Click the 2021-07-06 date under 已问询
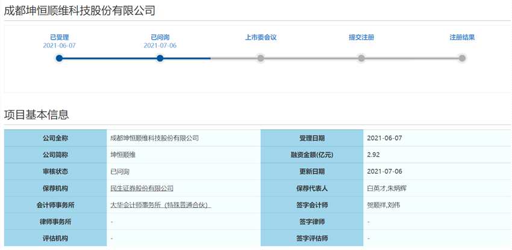 (x=160, y=46)
